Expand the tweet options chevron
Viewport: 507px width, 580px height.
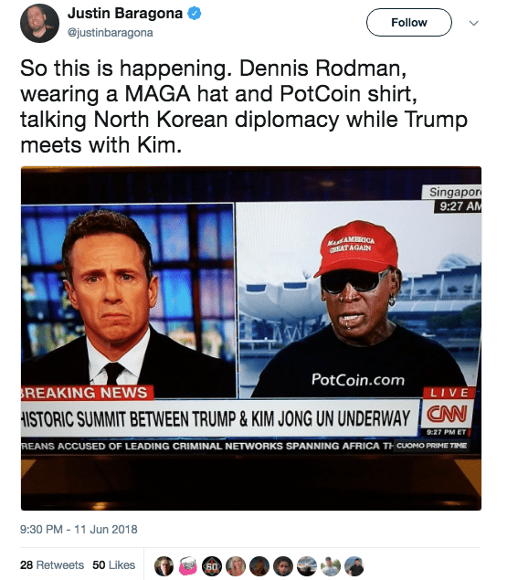[x=474, y=23]
